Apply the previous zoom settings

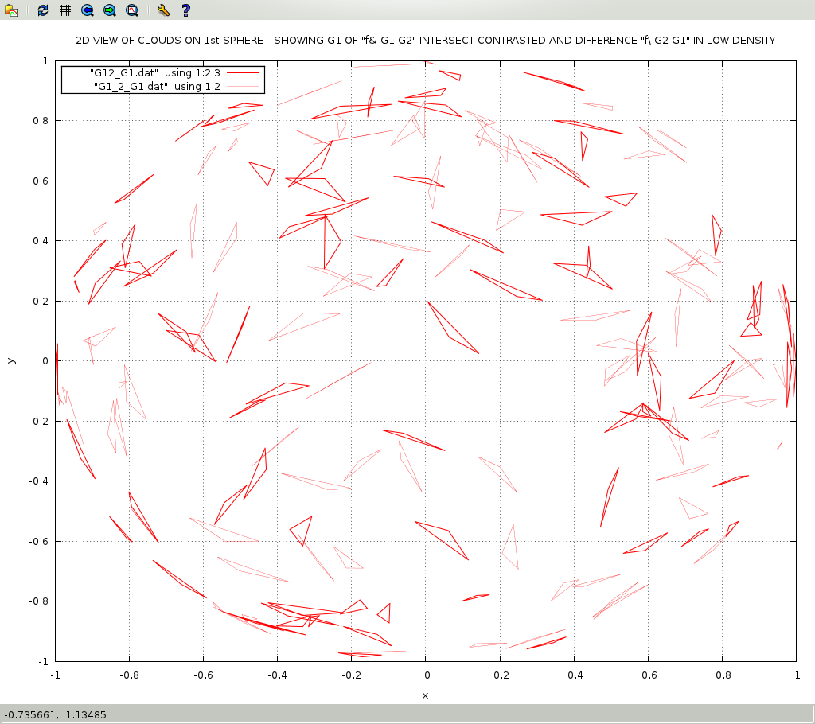pyautogui.click(x=88, y=10)
